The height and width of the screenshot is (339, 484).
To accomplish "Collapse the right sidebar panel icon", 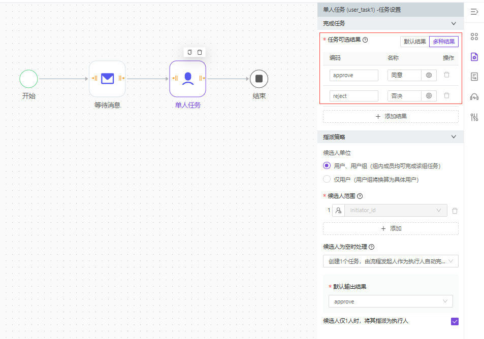I will point(474,12).
